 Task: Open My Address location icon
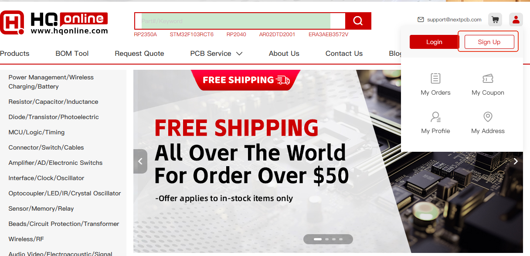pos(488,117)
